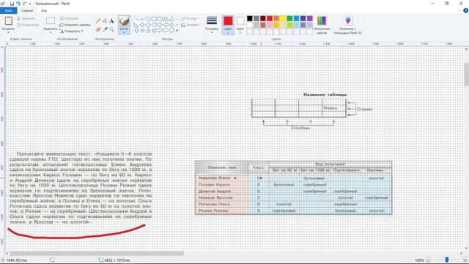Toggle the Brushes tool button
The width and height of the screenshot is (469, 264).
(124, 25)
